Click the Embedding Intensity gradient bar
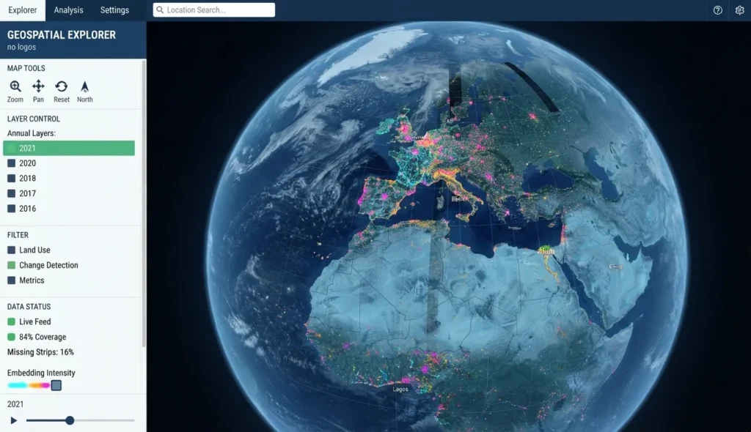This screenshot has width=751, height=432. (29, 385)
